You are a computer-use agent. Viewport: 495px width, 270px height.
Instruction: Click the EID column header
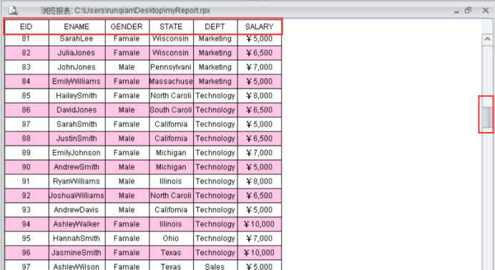[26, 26]
